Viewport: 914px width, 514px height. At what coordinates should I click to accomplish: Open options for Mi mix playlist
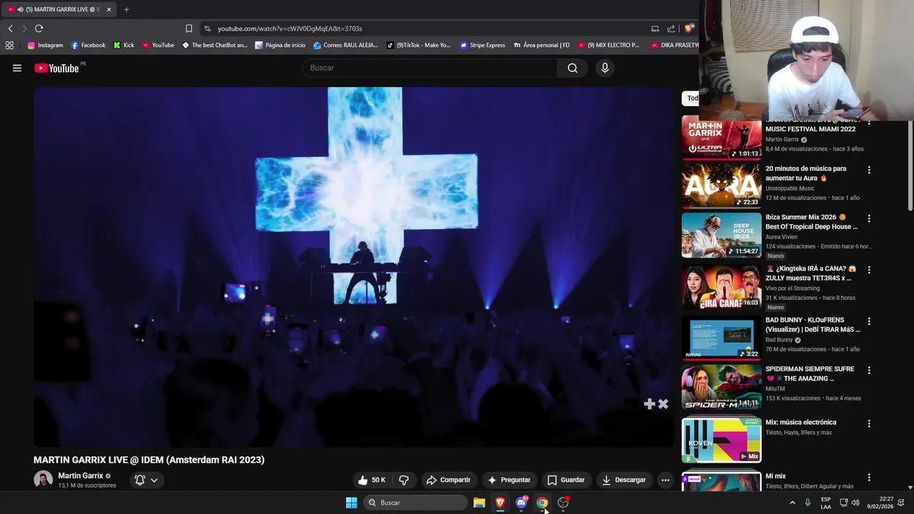(869, 477)
